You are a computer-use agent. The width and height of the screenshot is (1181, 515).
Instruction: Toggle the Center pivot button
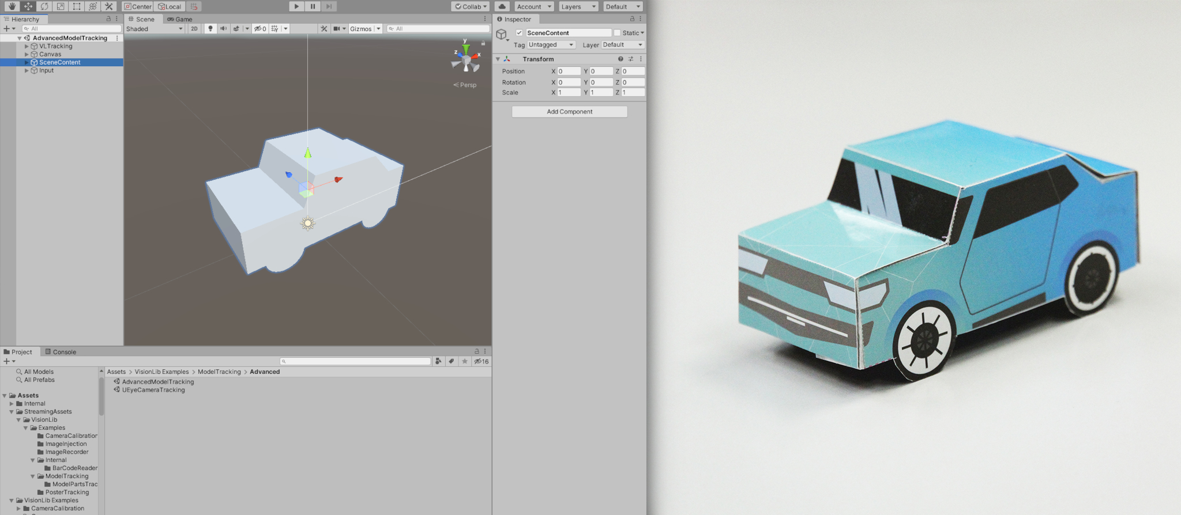[x=138, y=6]
